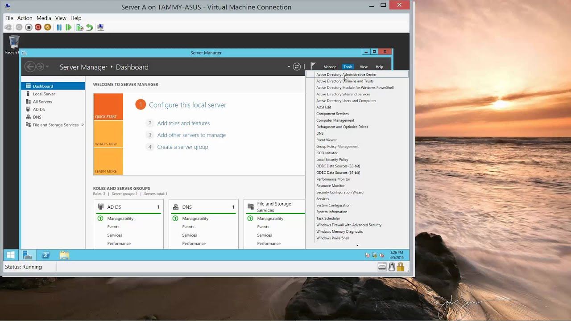Click Create a server group link
Viewport: 571px width, 321px height.
[182, 147]
